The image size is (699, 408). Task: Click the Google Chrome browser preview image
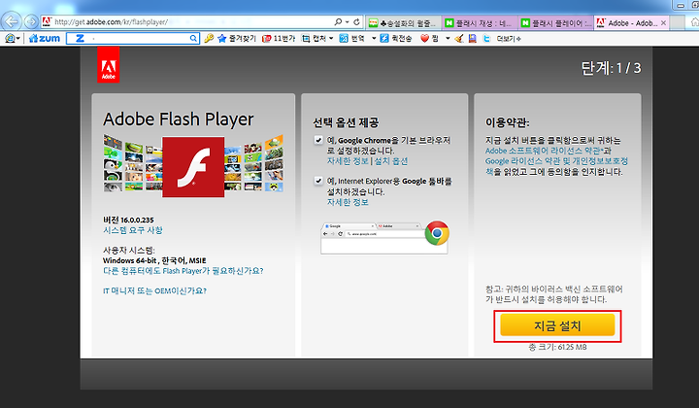(384, 238)
